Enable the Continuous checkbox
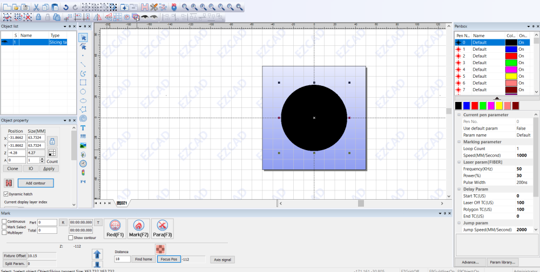Image resolution: width=540 pixels, height=272 pixels. pos(4,221)
